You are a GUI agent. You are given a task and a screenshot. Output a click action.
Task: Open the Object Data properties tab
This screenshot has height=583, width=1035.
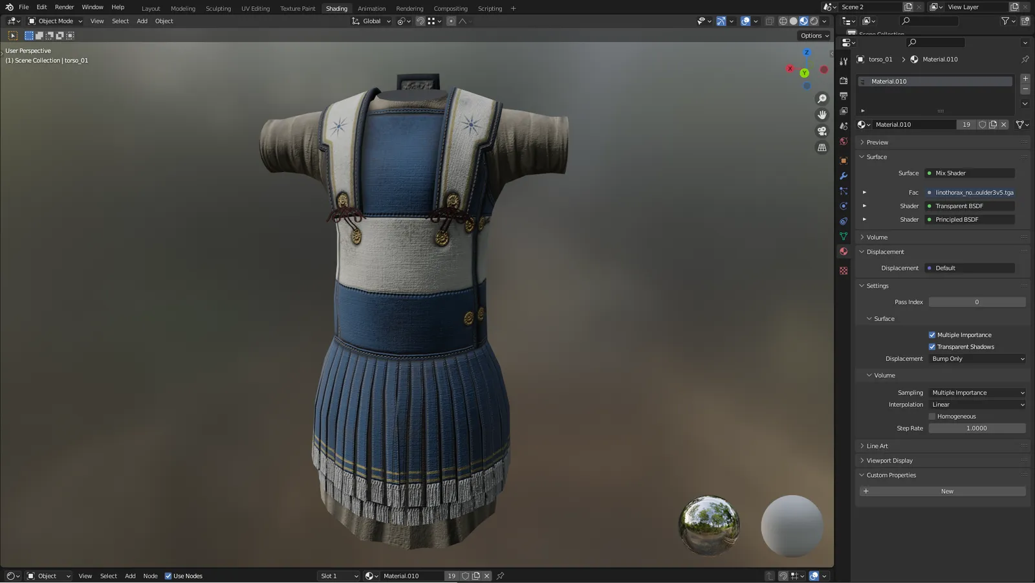(844, 236)
